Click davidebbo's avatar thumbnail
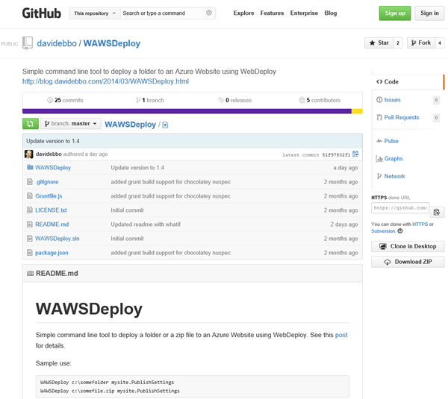This screenshot has width=448, height=399. pyautogui.click(x=28, y=154)
